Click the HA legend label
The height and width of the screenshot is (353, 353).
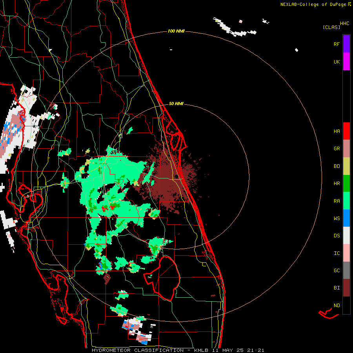click(x=337, y=131)
